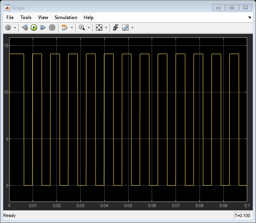Expand the Scale Axes dropdown arrow
The width and height of the screenshot is (256, 223).
point(106,28)
